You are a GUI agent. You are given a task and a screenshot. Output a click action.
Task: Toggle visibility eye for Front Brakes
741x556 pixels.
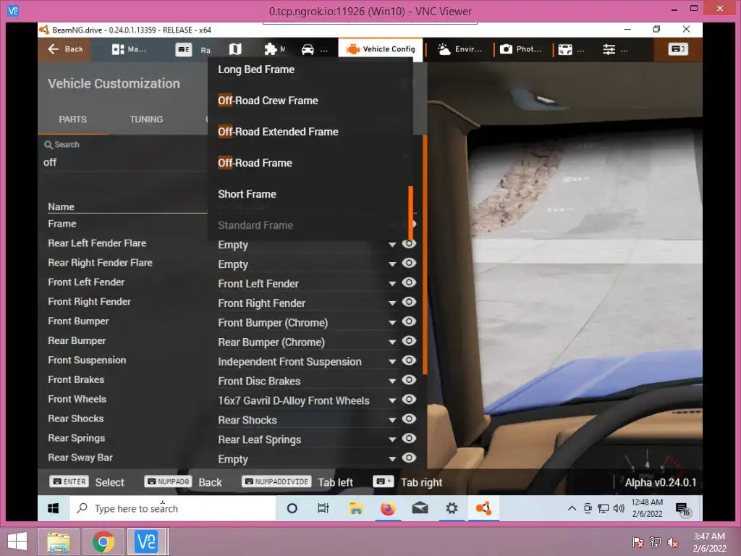(409, 379)
